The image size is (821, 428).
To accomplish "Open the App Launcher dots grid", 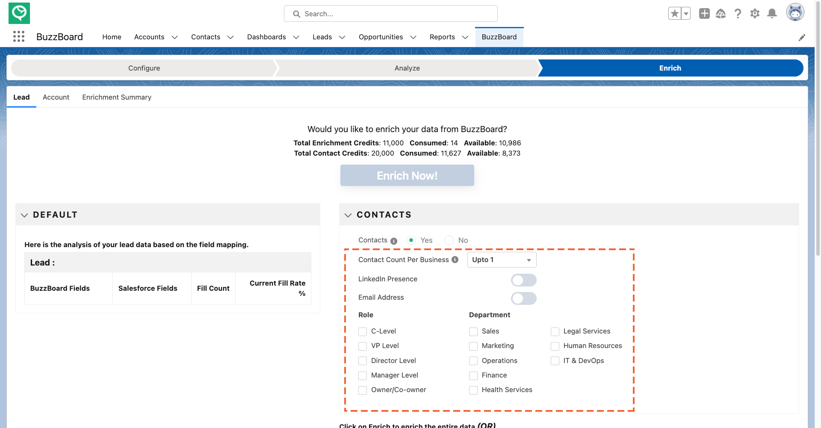I will (19, 37).
